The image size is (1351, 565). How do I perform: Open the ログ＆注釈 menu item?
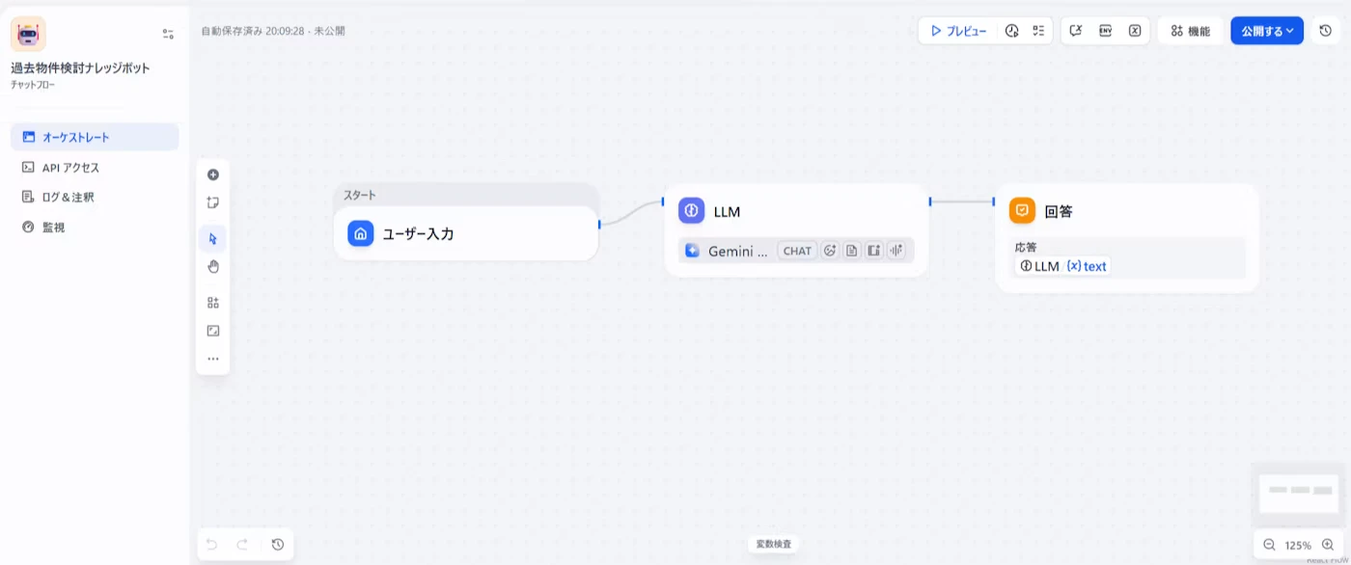click(95, 197)
